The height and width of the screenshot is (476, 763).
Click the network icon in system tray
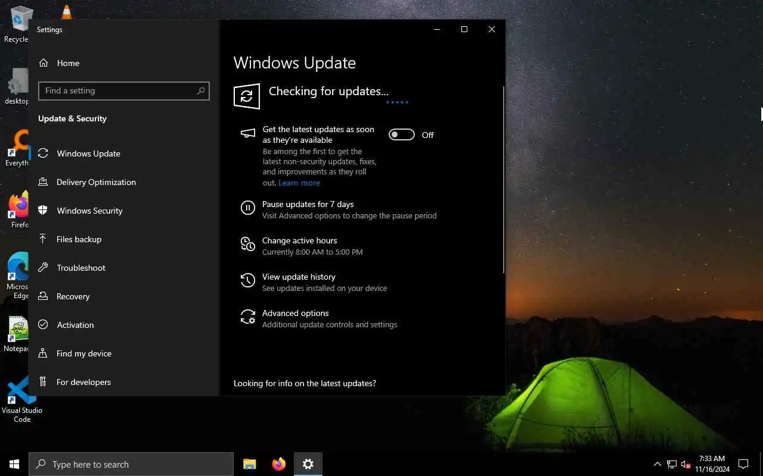(672, 464)
